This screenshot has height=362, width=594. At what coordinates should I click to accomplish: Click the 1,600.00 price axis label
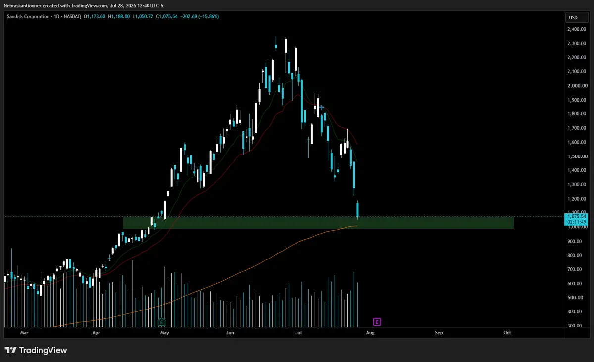click(x=577, y=143)
